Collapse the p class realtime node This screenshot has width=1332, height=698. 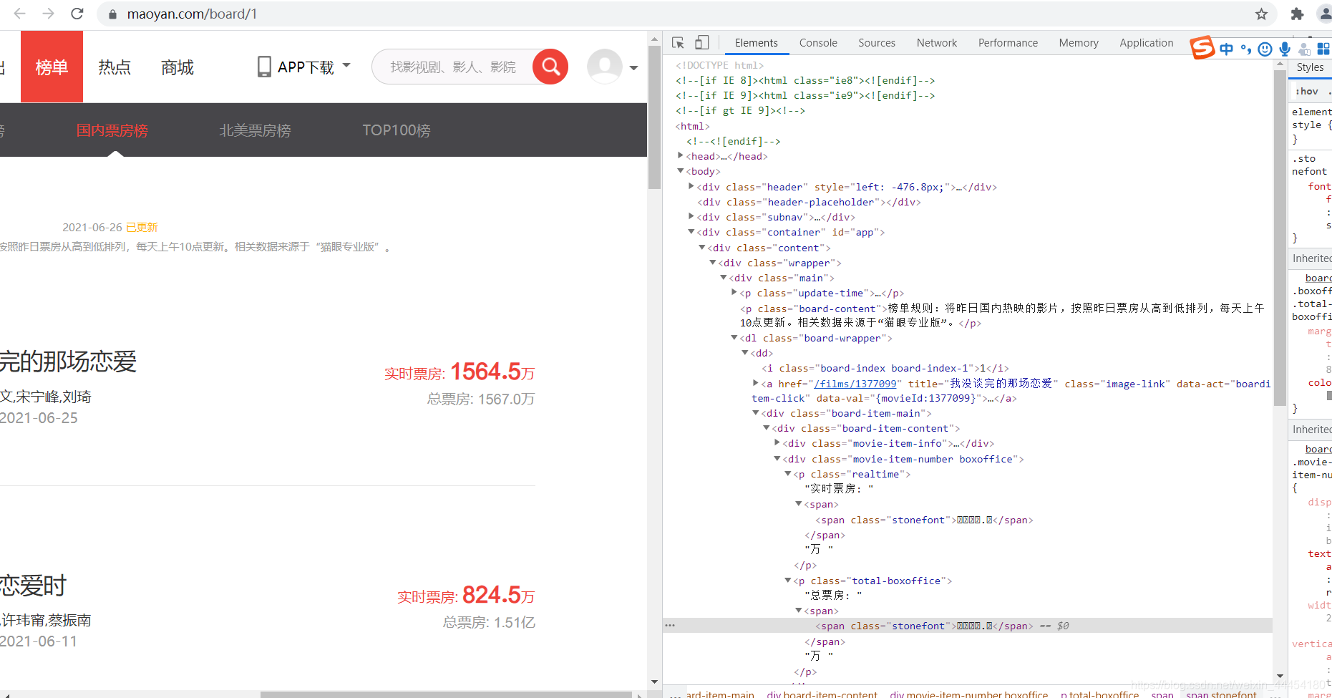coord(787,474)
